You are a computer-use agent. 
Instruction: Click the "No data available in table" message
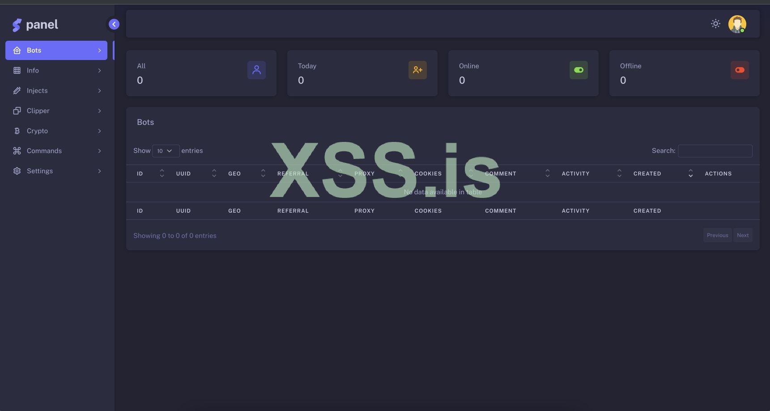pyautogui.click(x=443, y=192)
